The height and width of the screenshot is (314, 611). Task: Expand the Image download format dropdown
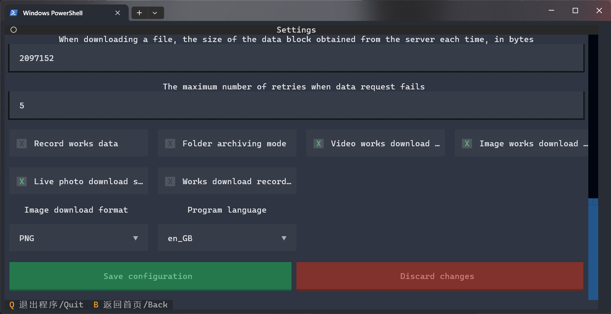(78, 238)
